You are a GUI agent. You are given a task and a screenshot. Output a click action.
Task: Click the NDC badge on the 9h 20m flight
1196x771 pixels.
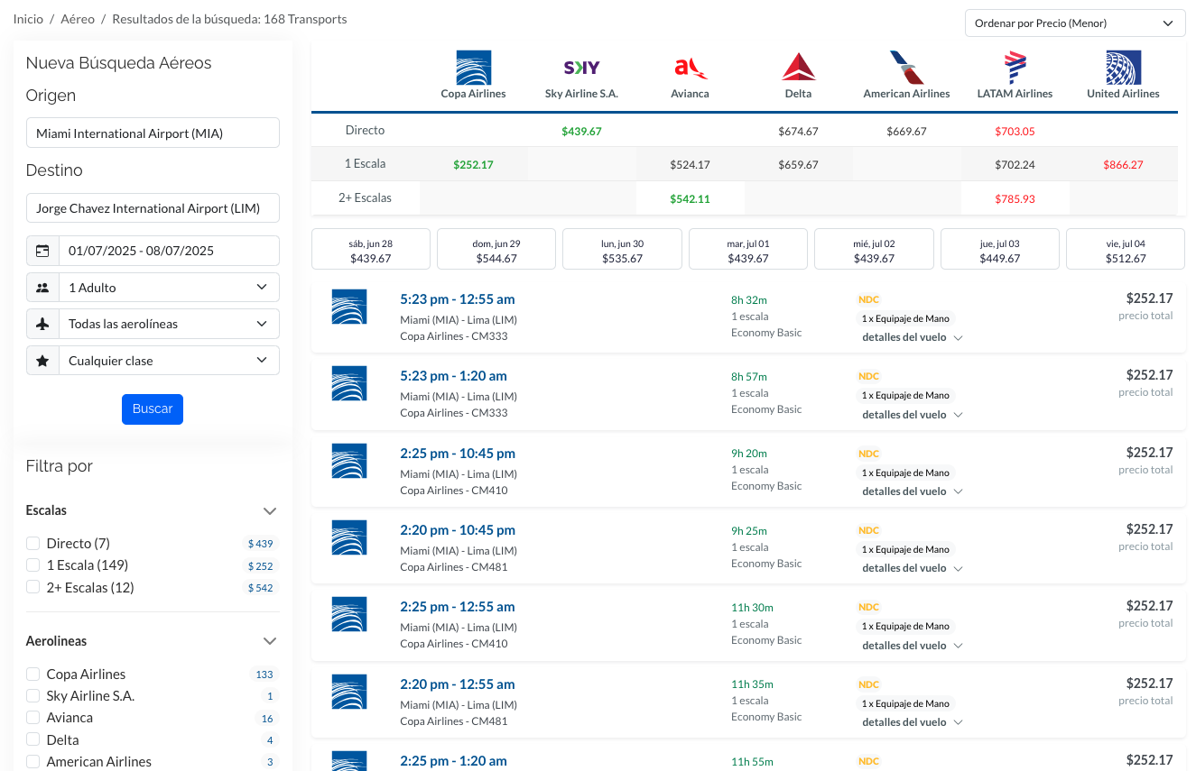pos(868,454)
